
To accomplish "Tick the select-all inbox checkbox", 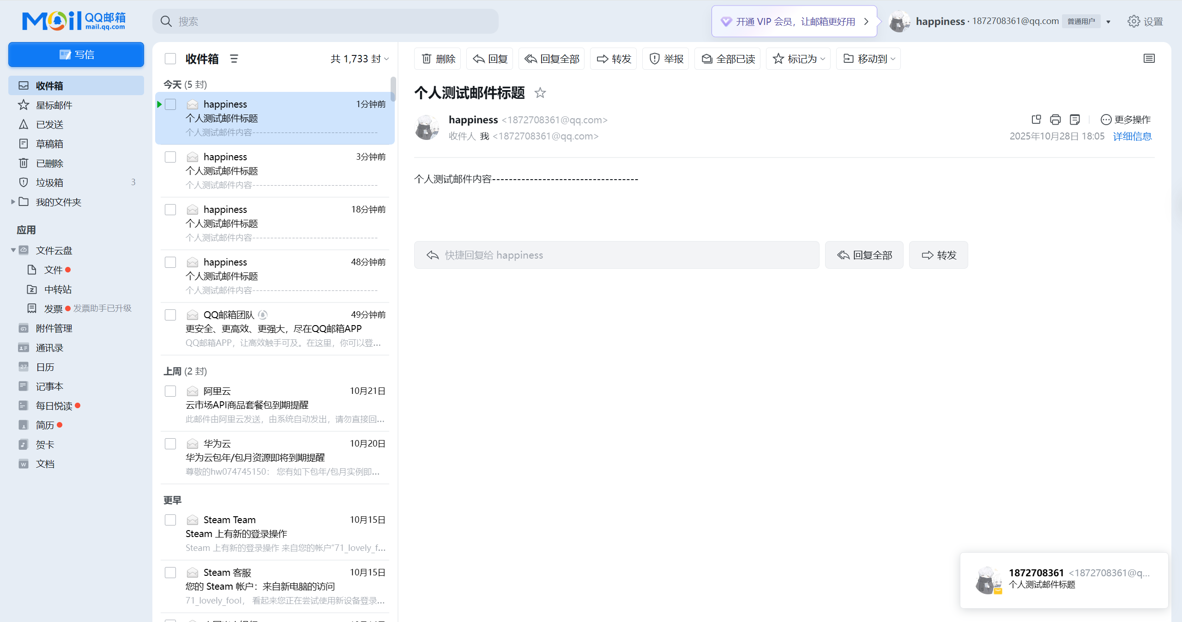I will click(170, 59).
